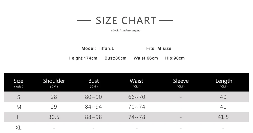The width and height of the screenshot is (253, 133).
Task: Click the Hip:90cm model measurement
Action: pos(175,58)
